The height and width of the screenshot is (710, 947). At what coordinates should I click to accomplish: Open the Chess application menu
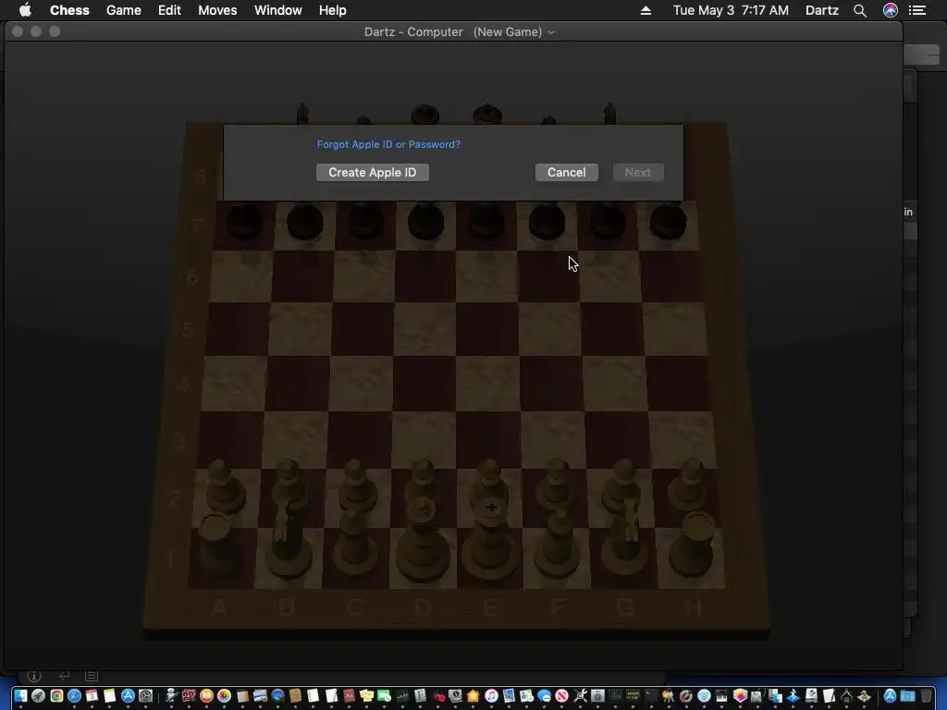69,10
